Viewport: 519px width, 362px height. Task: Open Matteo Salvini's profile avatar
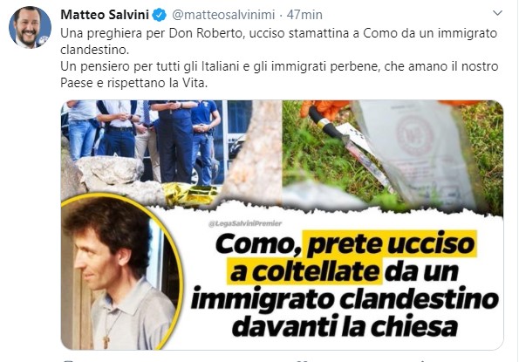click(x=31, y=27)
